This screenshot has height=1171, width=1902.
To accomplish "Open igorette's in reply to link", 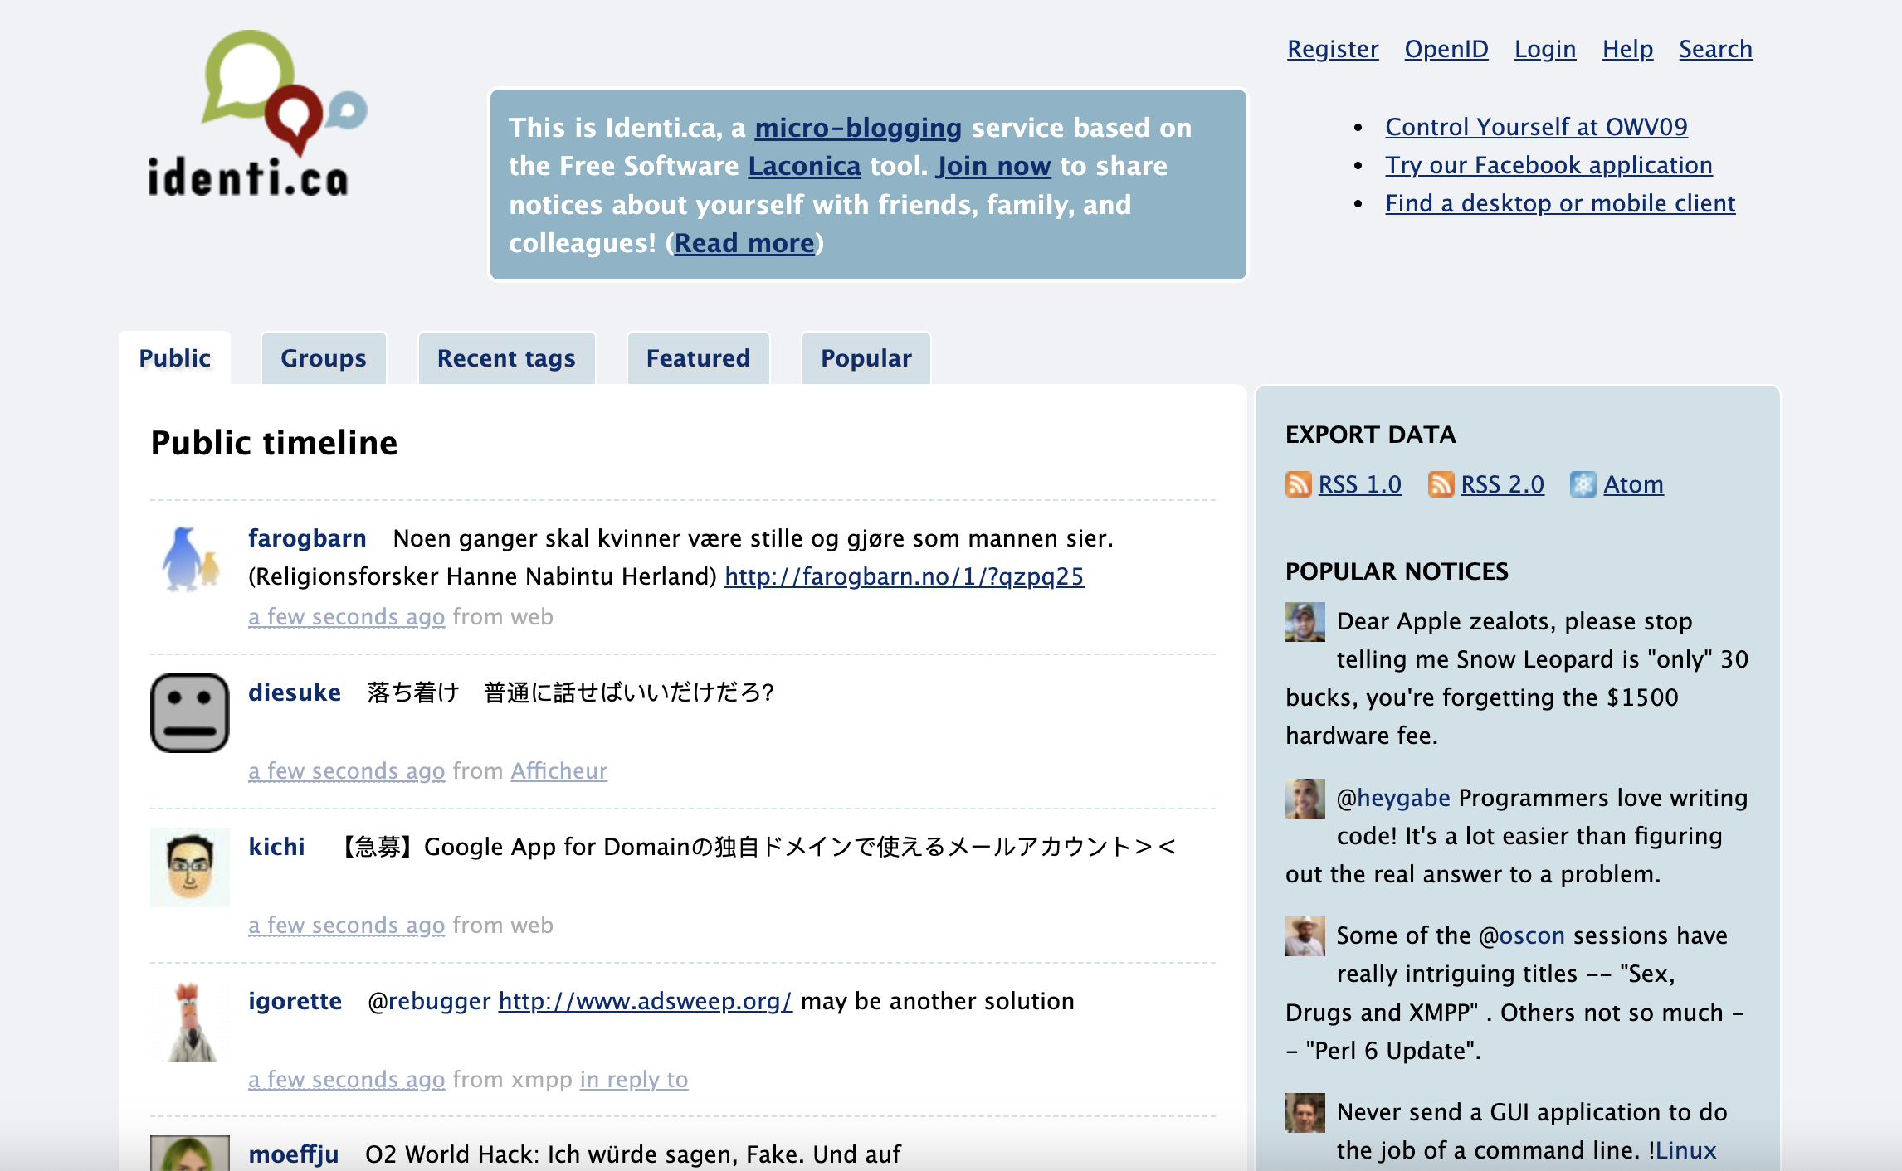I will pyautogui.click(x=634, y=1080).
